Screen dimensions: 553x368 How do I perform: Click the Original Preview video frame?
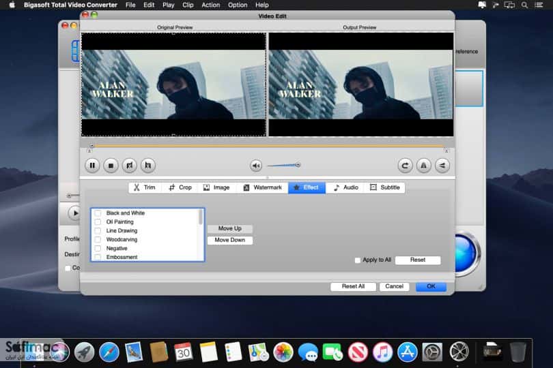coord(173,85)
